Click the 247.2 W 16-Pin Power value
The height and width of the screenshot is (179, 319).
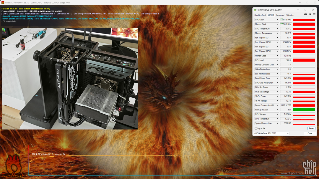pos(286,96)
